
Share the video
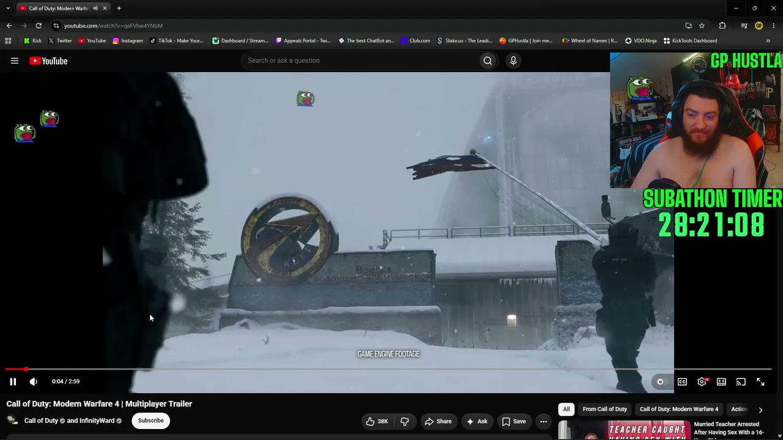coord(438,421)
